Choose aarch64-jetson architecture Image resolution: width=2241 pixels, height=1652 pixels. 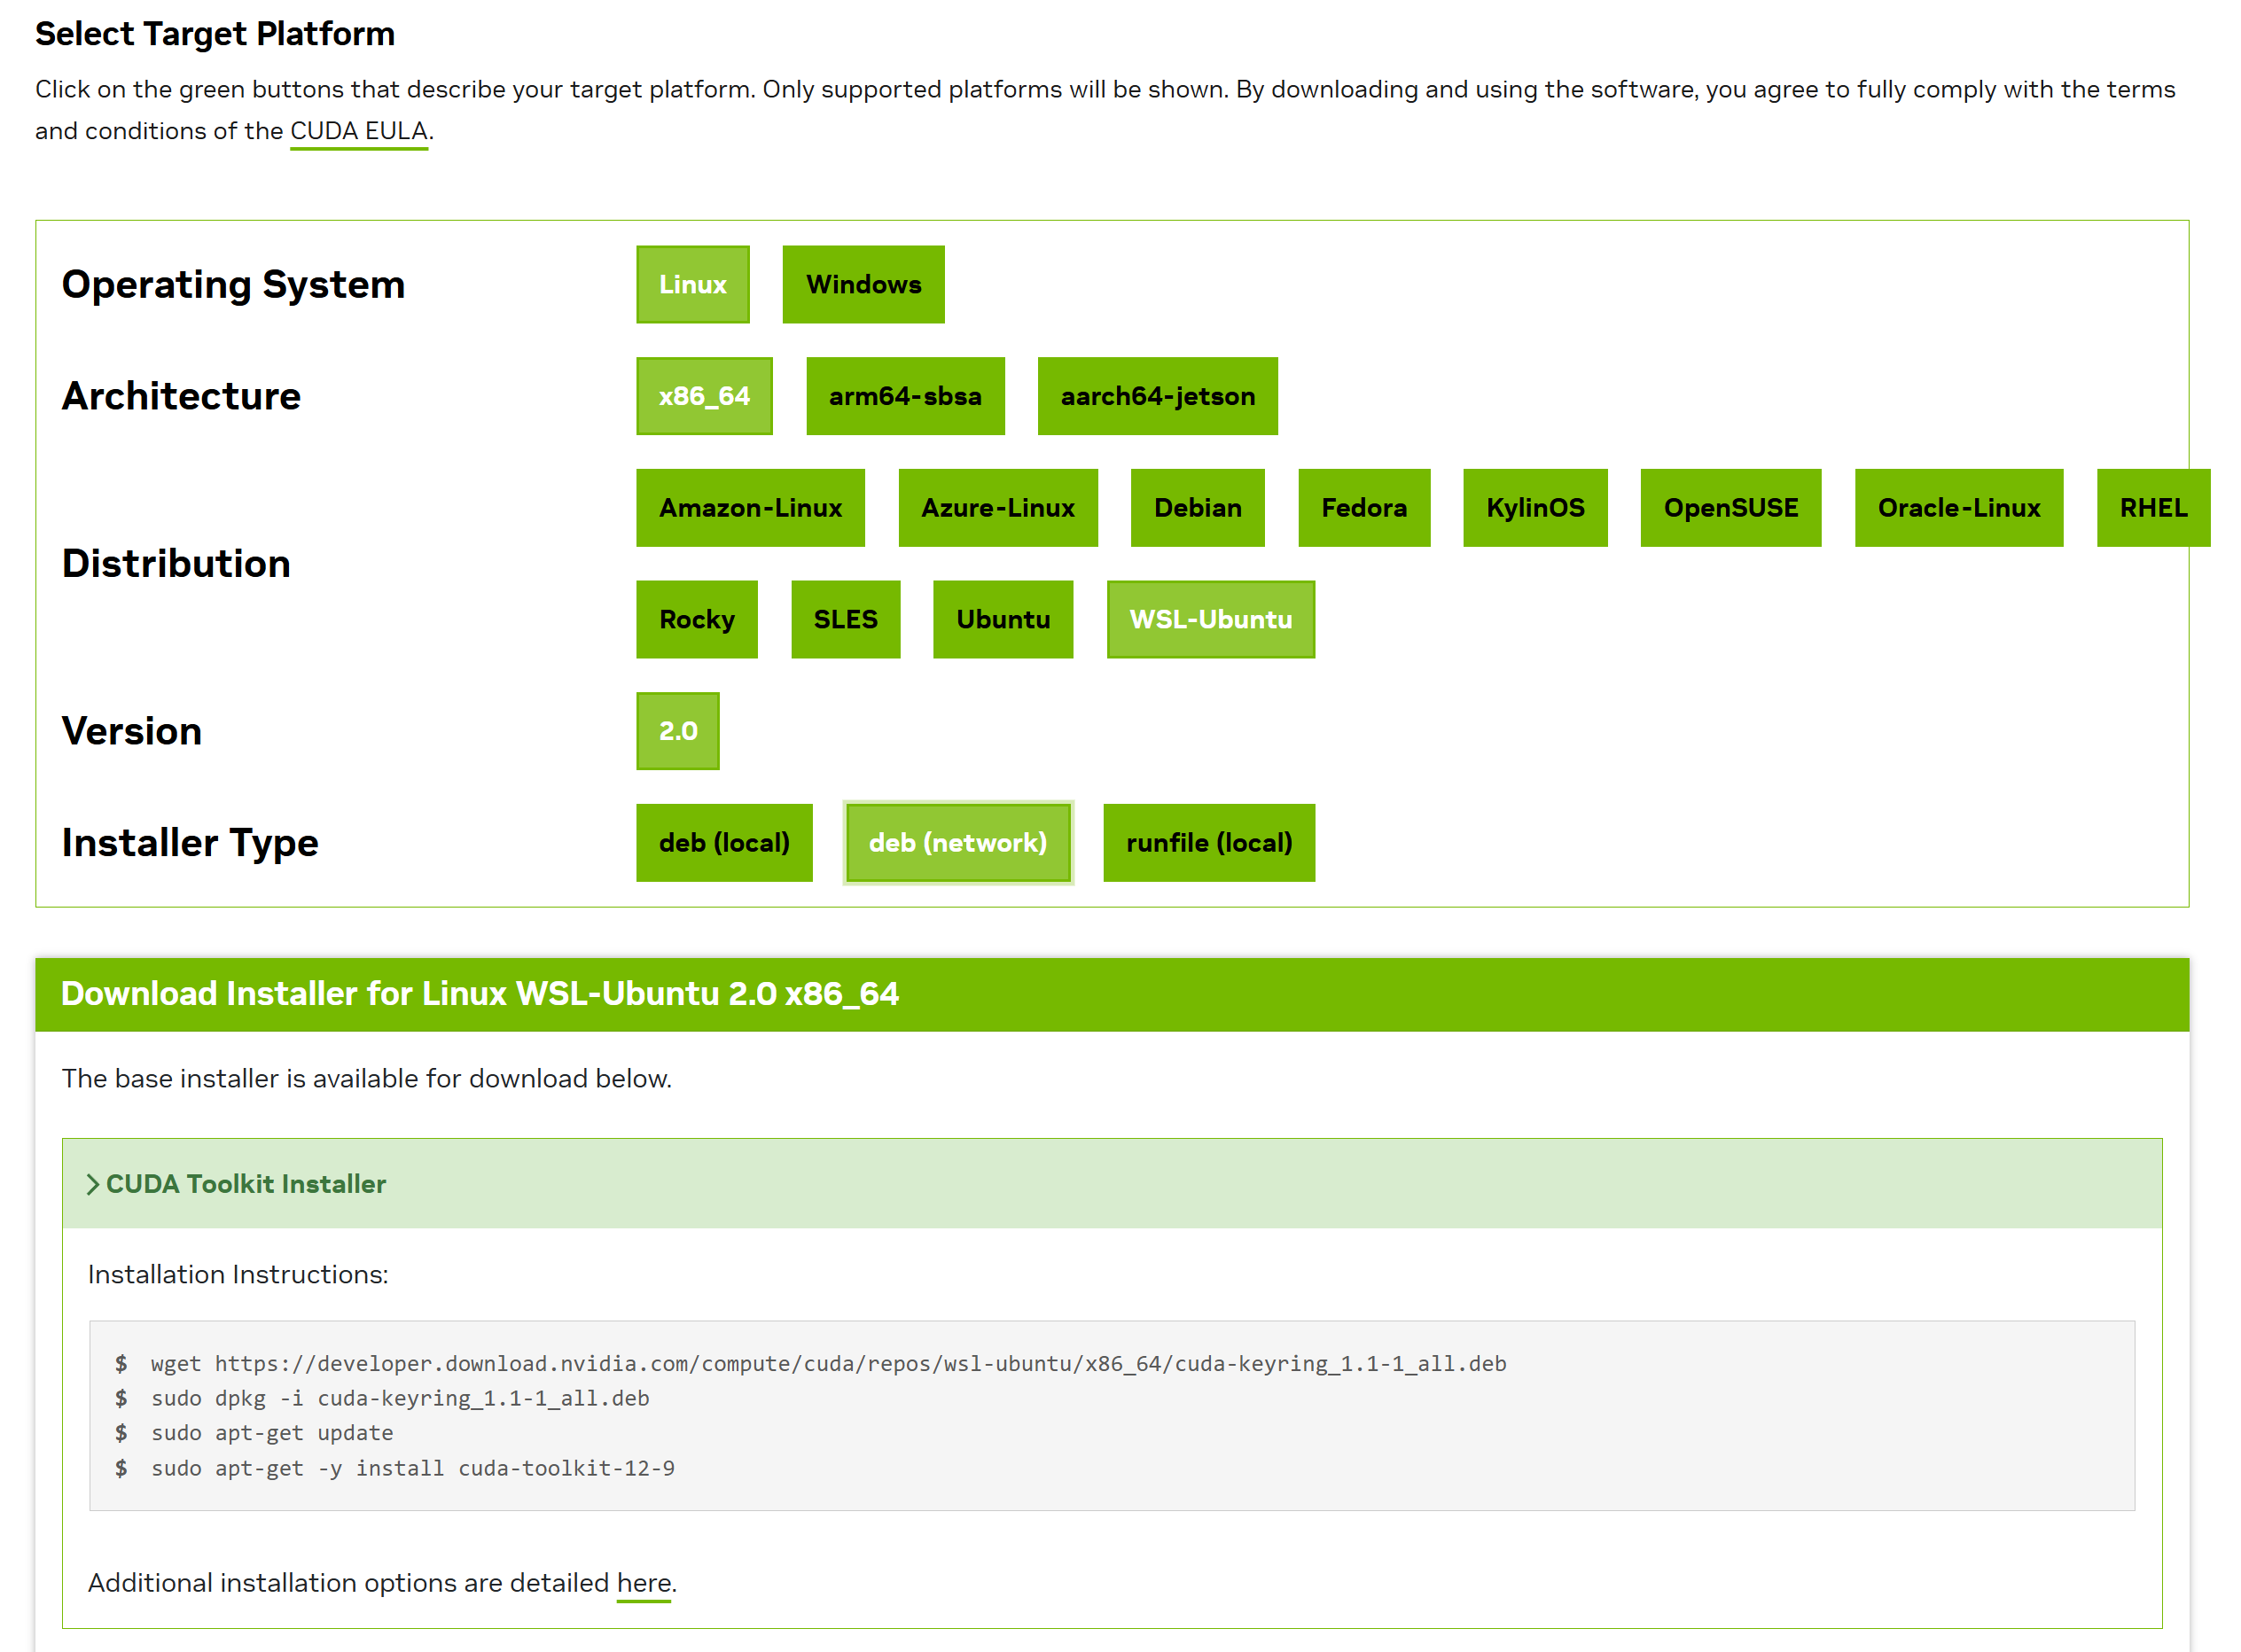click(x=1156, y=396)
